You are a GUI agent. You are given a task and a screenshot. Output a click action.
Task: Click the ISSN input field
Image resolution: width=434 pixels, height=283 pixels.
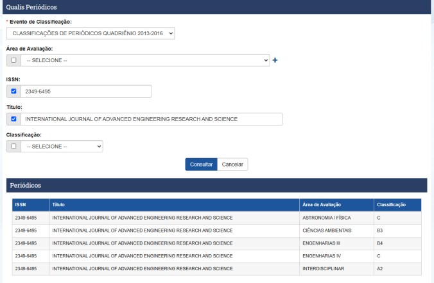[x=86, y=92]
